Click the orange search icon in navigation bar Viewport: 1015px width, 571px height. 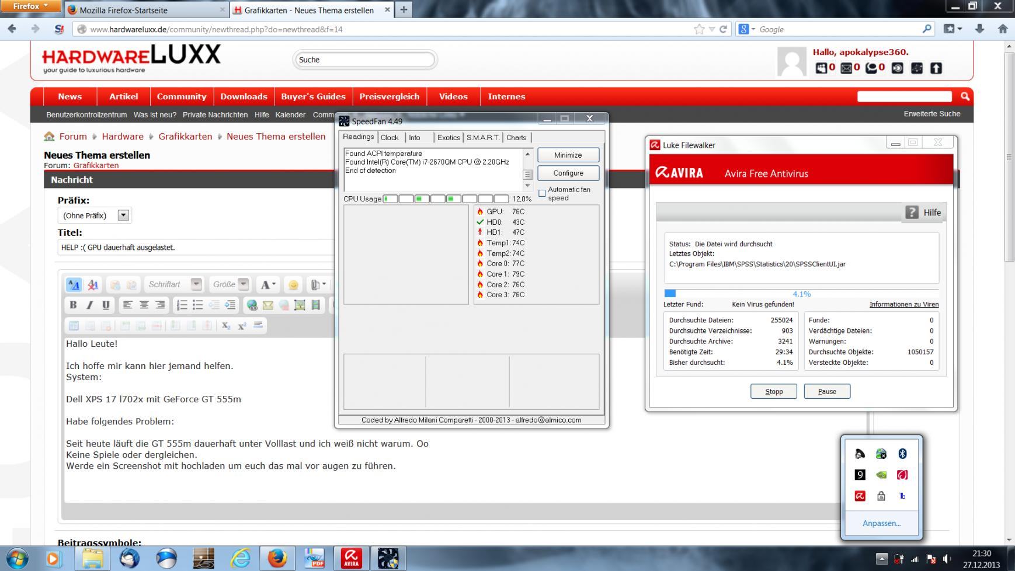coord(965,96)
